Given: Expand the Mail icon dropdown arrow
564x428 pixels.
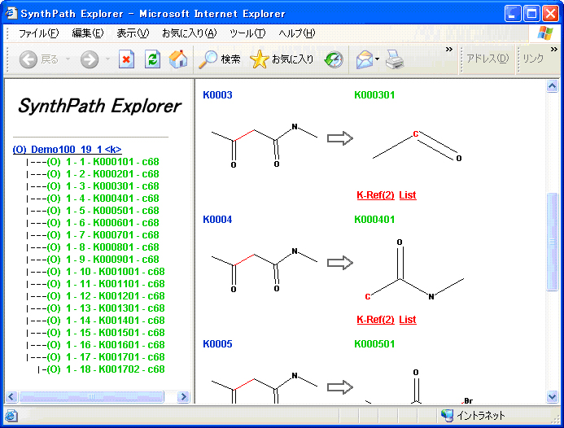Looking at the screenshot, I should (378, 59).
